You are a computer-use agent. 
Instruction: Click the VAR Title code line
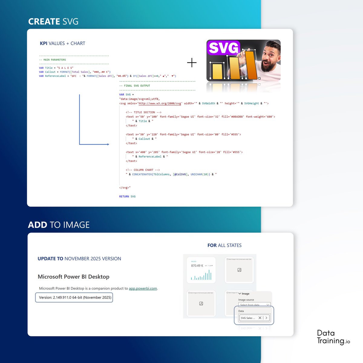[x=56, y=68]
